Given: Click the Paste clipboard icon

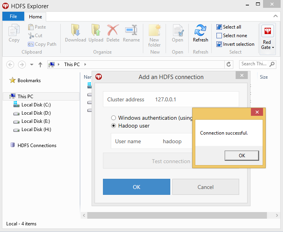Looking at the screenshot, I should 31,27.
